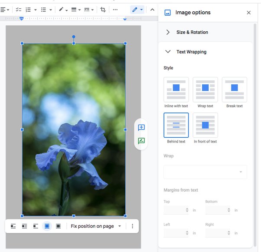Close the Image options panel

[x=248, y=13]
